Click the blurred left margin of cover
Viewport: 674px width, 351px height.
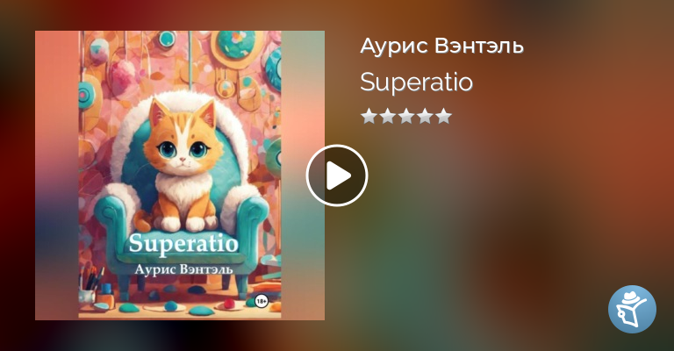point(57,175)
